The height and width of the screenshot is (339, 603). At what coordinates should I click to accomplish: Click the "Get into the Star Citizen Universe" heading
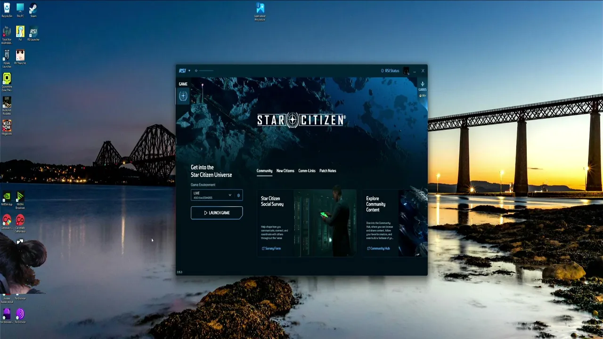pyautogui.click(x=211, y=171)
